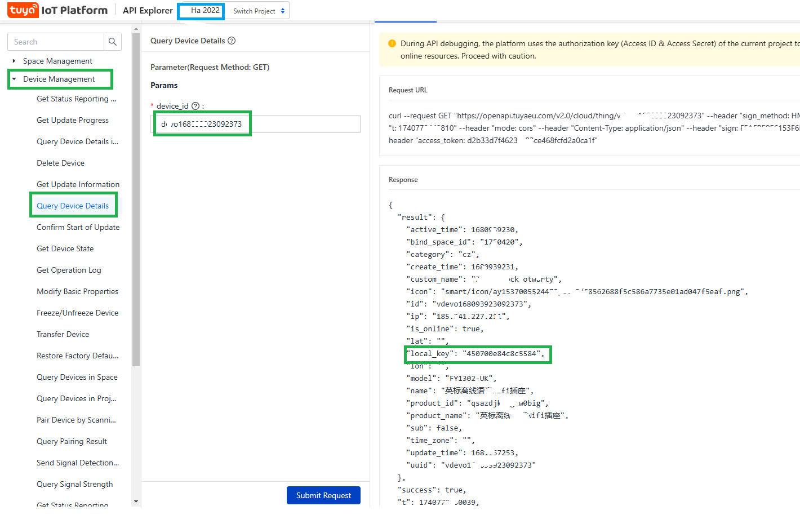Open the Switch Project dropdown
Image resolution: width=800 pixels, height=515 pixels.
259,11
